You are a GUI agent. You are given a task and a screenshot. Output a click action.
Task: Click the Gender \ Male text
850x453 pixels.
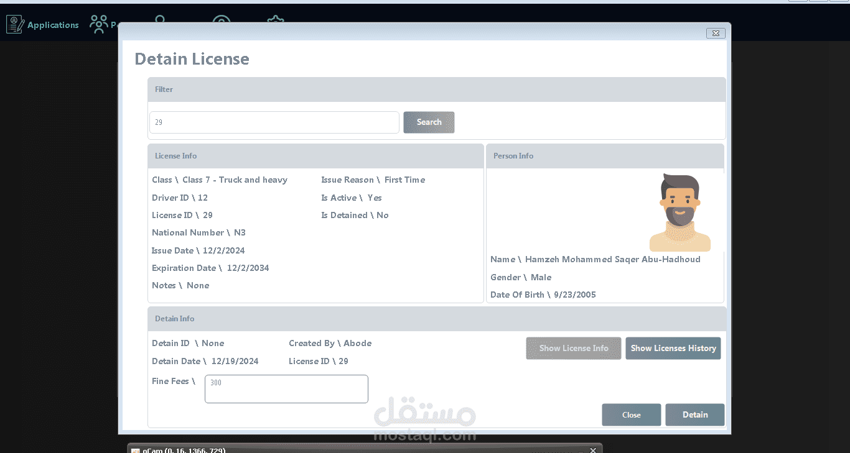(x=521, y=278)
